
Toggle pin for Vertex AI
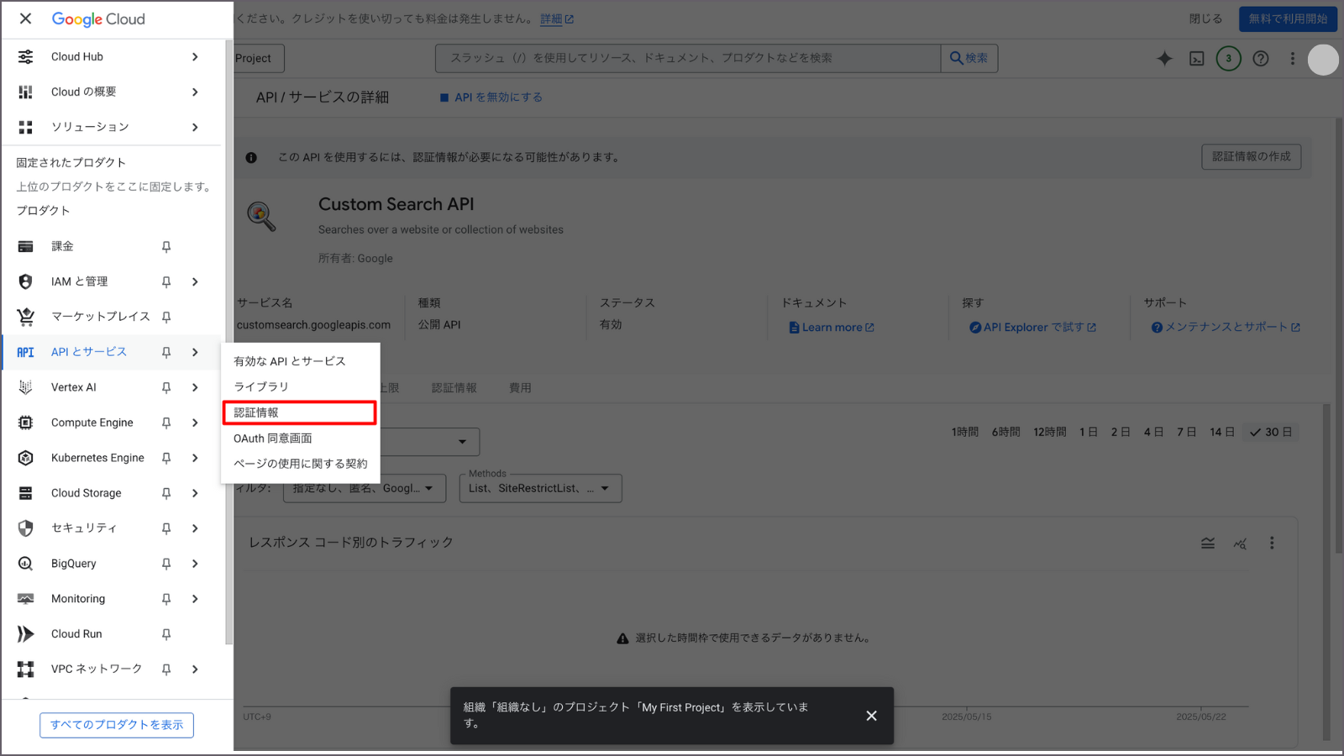[166, 387]
